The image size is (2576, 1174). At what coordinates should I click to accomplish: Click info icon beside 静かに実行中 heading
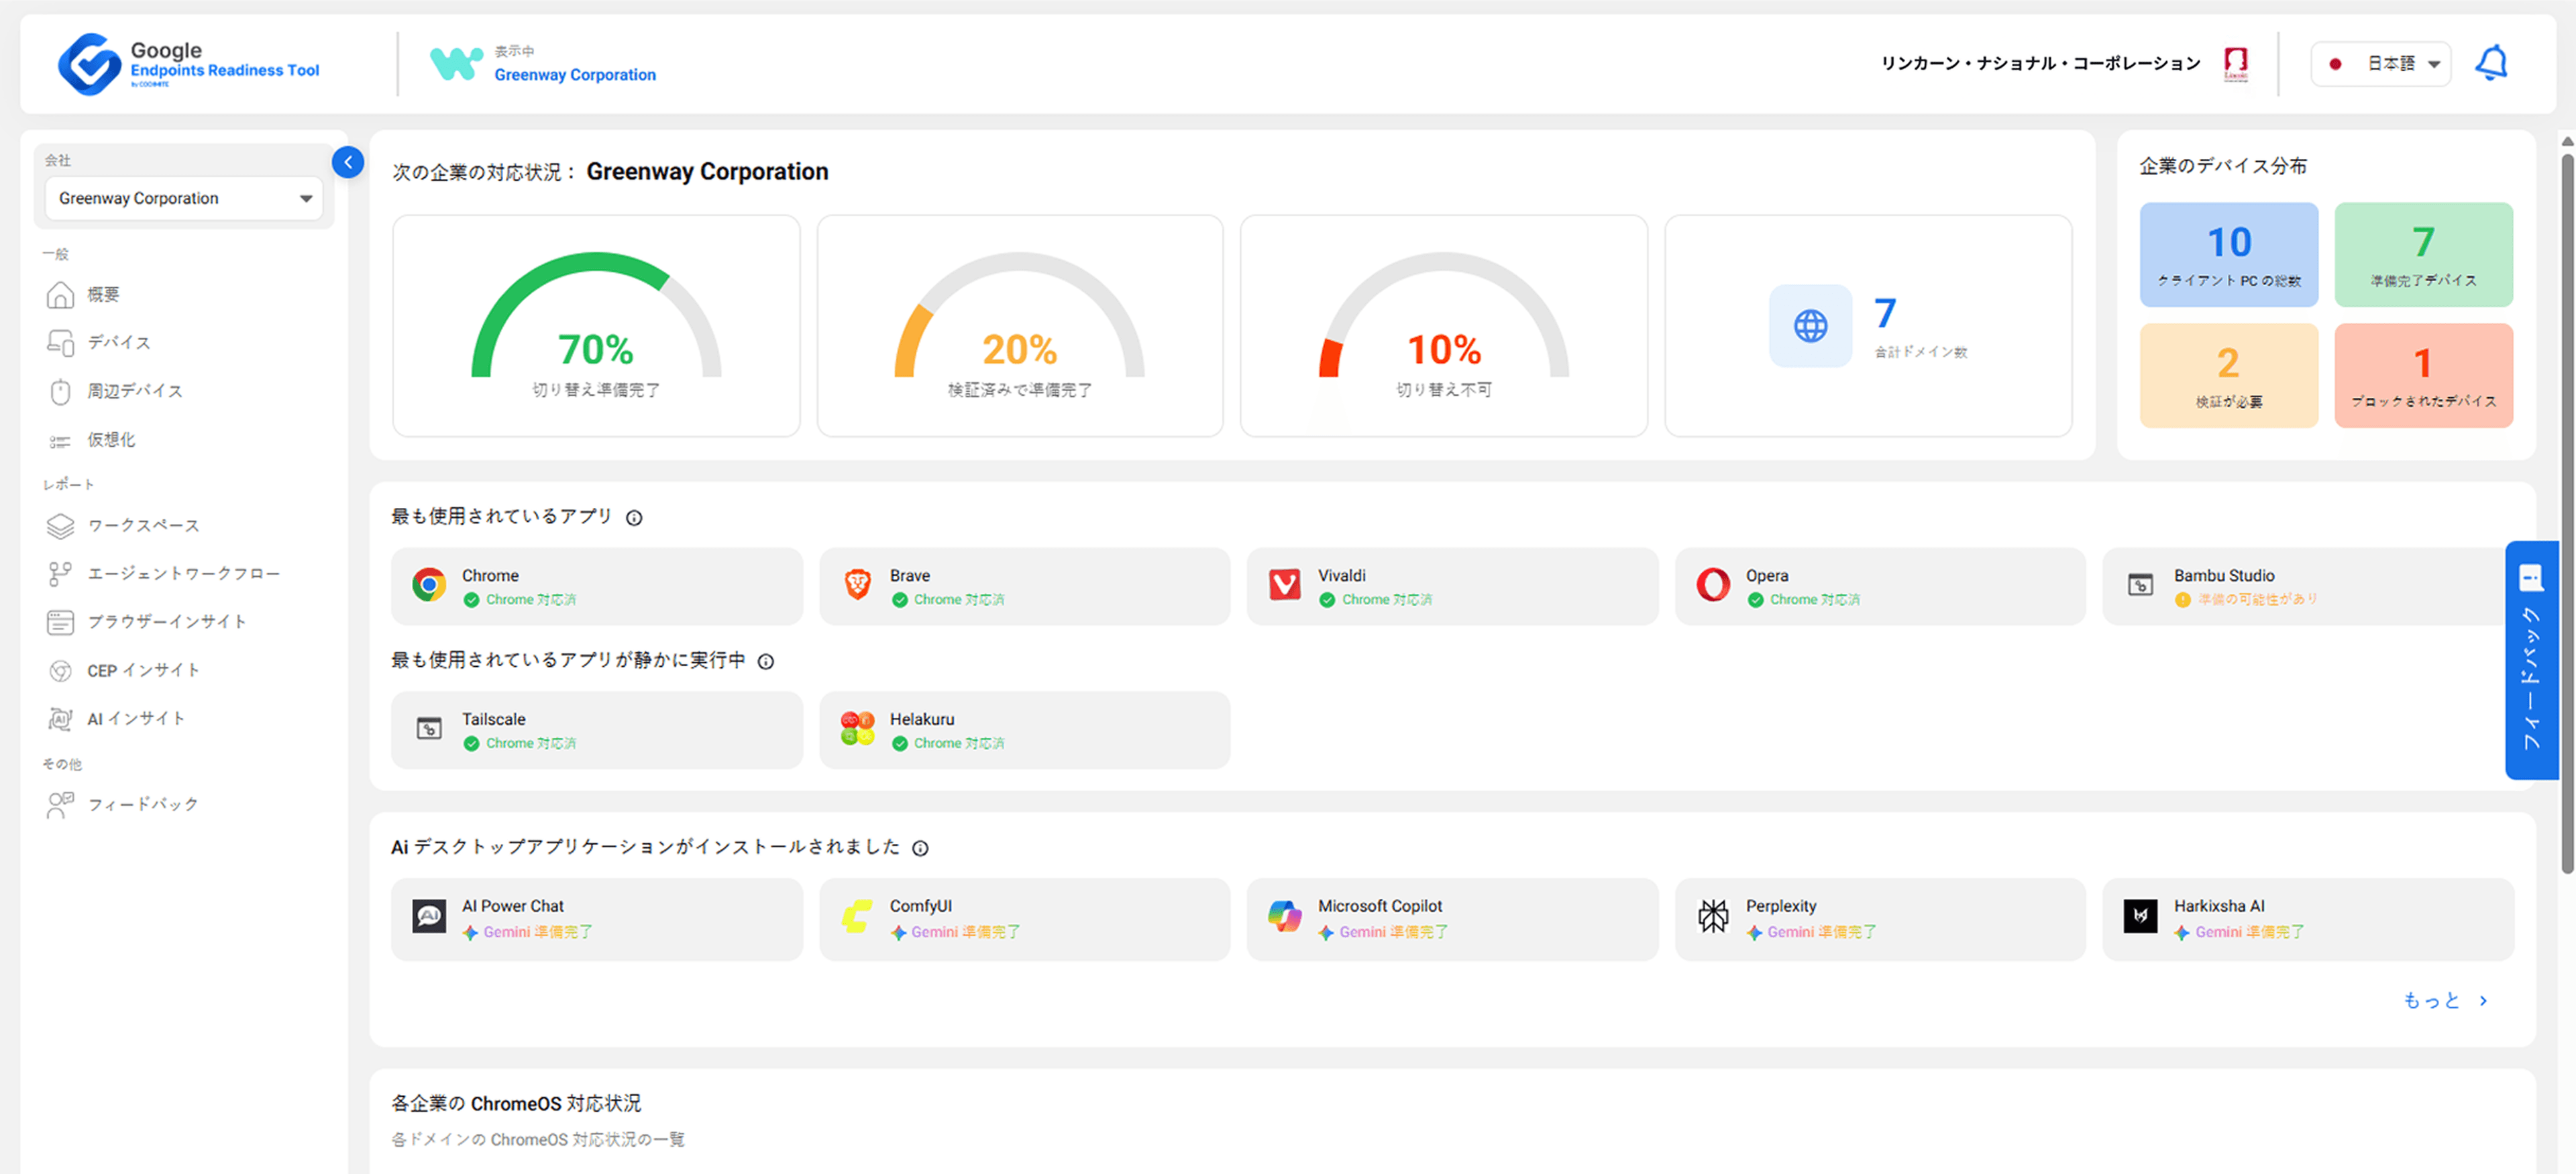coord(766,661)
